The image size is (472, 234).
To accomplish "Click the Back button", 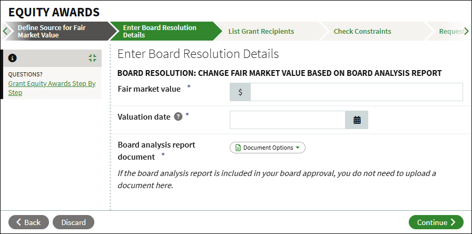I will 28,222.
